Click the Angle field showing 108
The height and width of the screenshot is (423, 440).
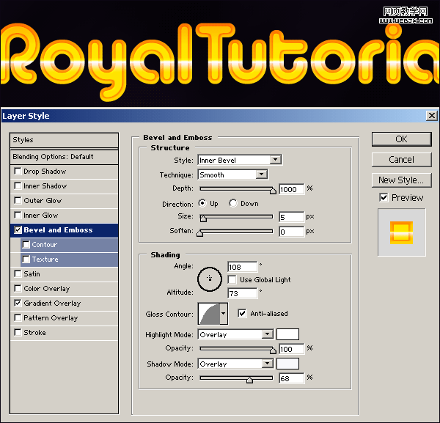point(242,267)
